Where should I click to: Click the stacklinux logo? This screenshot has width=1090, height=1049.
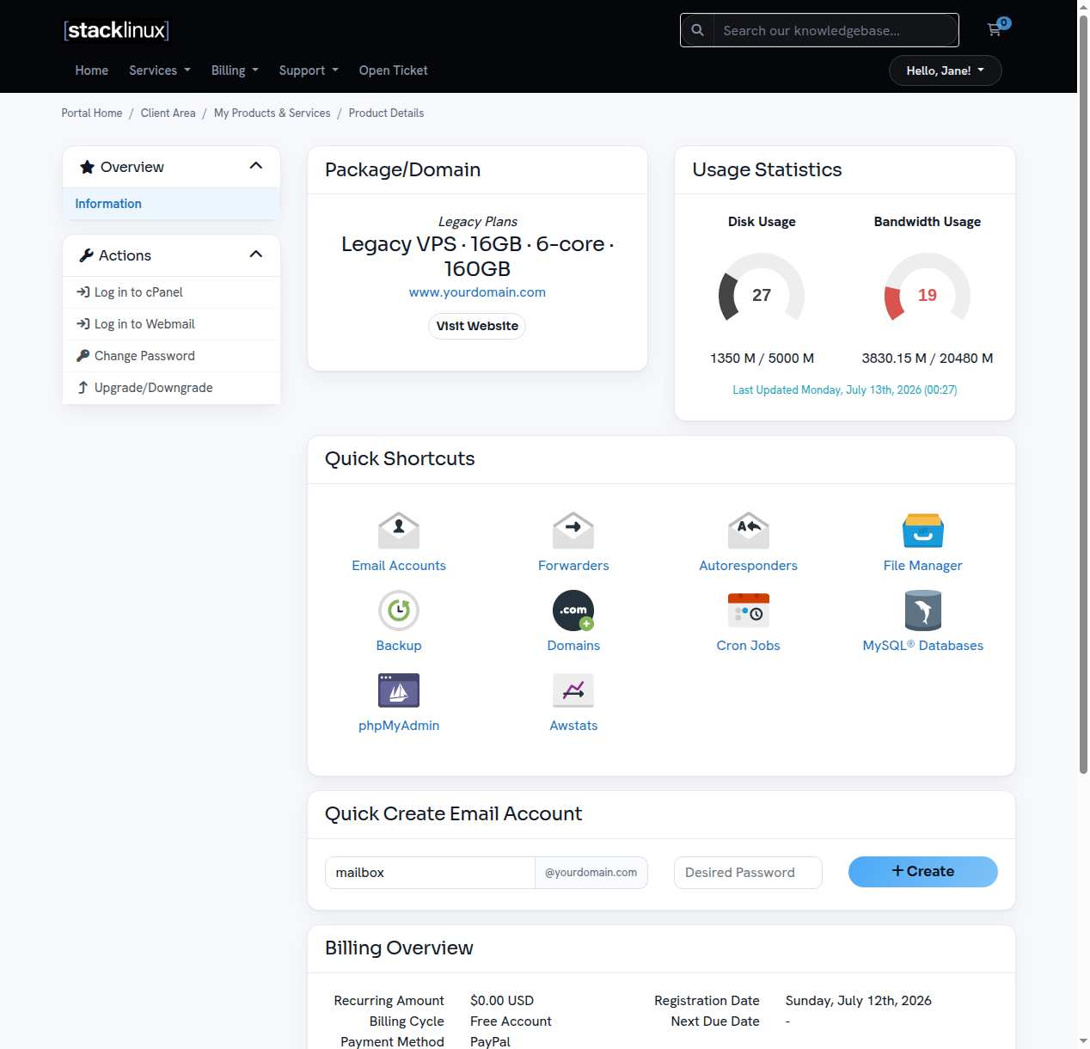pos(116,30)
